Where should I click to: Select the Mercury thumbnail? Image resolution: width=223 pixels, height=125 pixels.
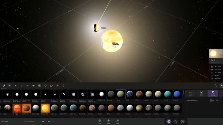tap(111, 94)
